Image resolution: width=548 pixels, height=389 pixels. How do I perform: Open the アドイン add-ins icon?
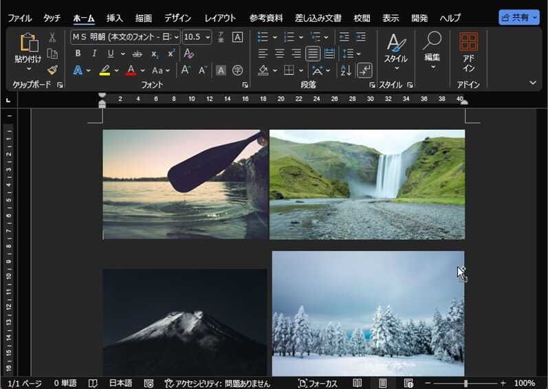(468, 52)
